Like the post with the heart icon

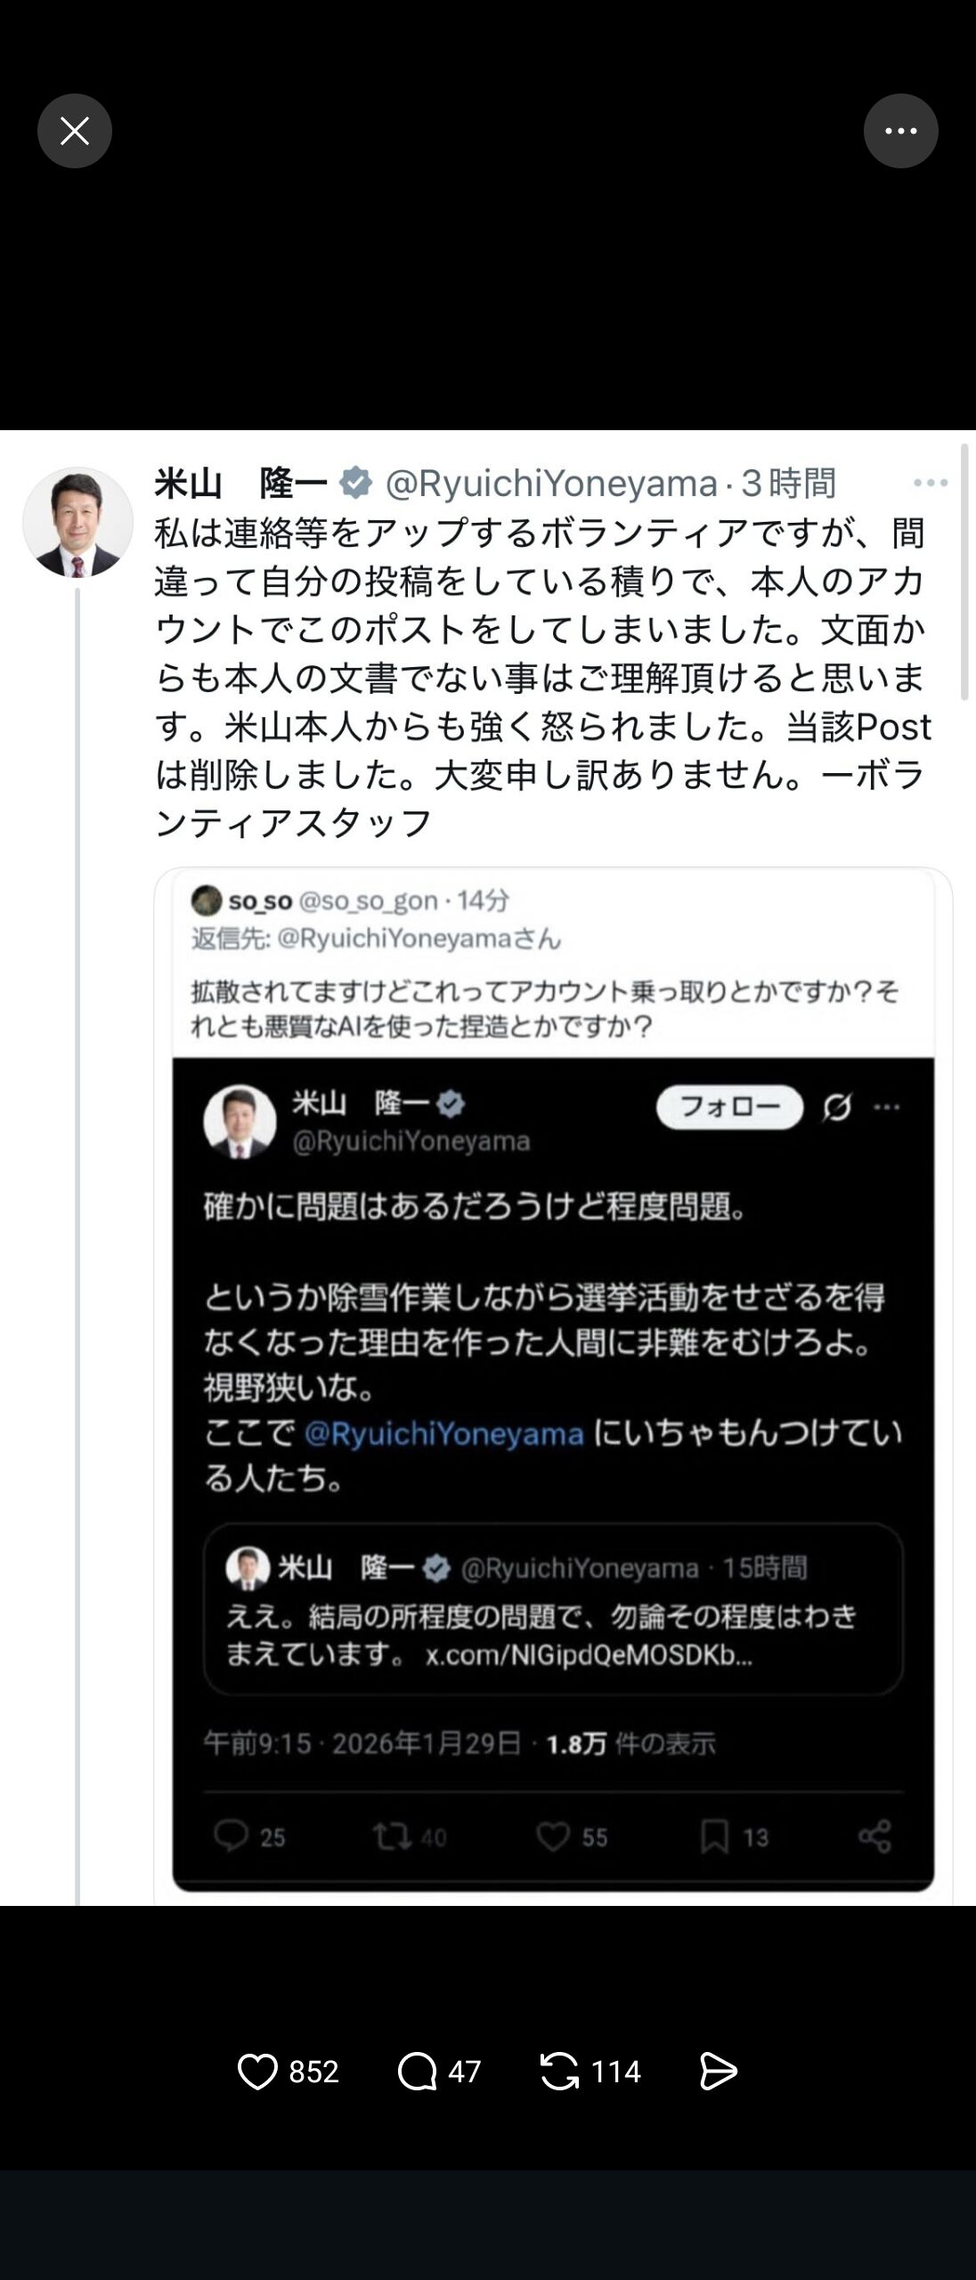tap(257, 2072)
